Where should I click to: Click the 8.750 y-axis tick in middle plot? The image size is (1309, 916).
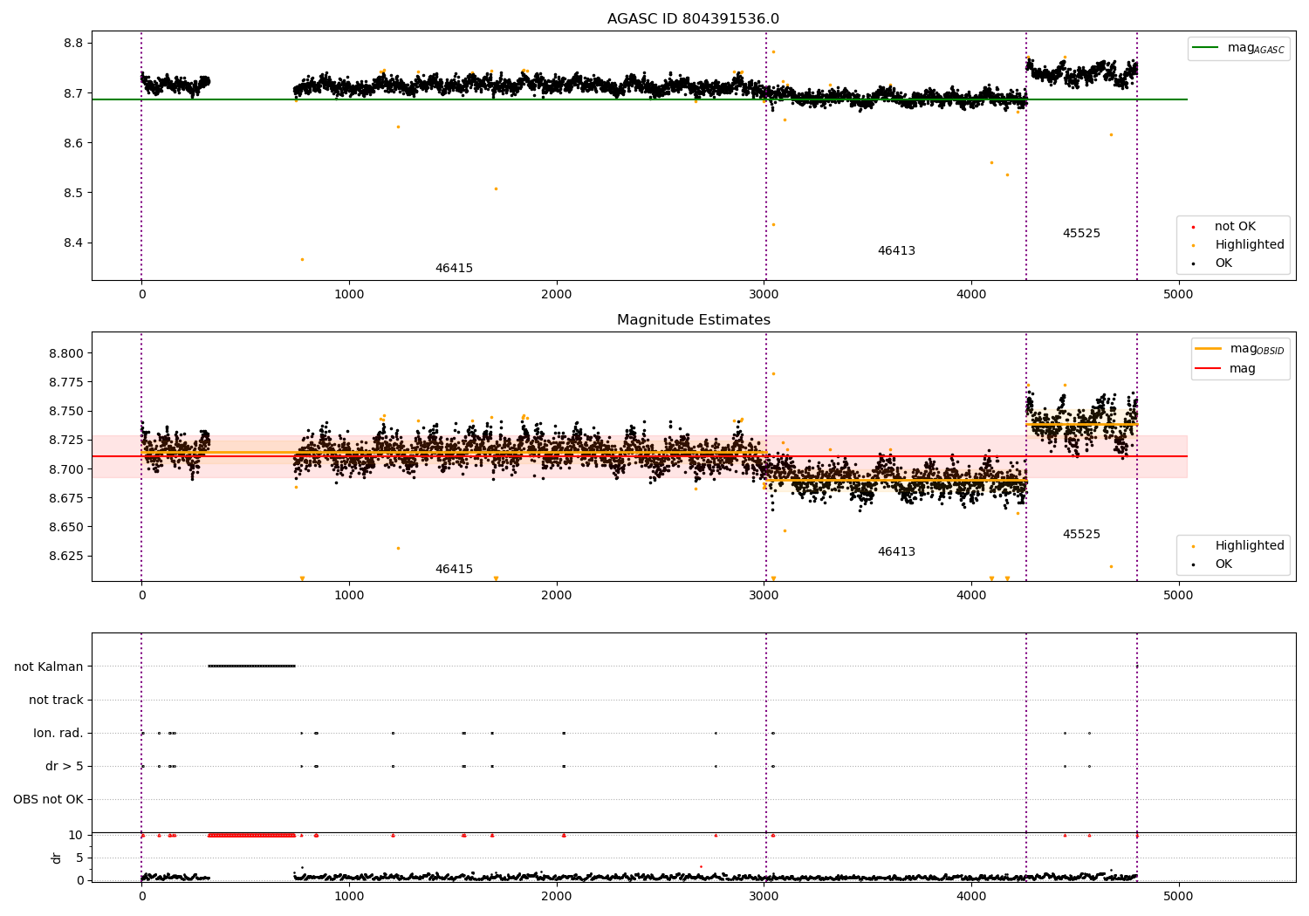[66, 411]
